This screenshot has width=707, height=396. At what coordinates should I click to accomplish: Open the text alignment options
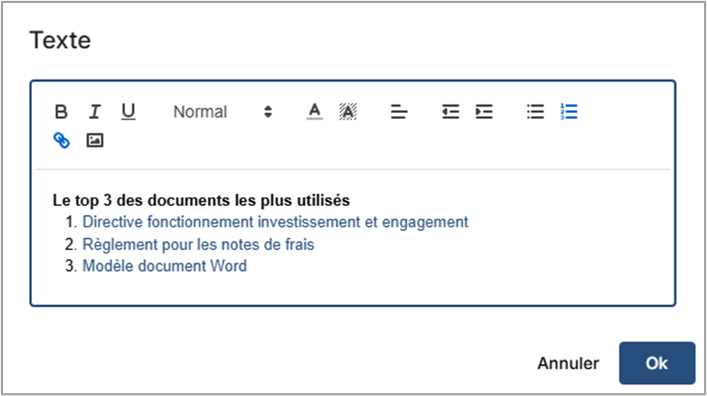pyautogui.click(x=399, y=112)
